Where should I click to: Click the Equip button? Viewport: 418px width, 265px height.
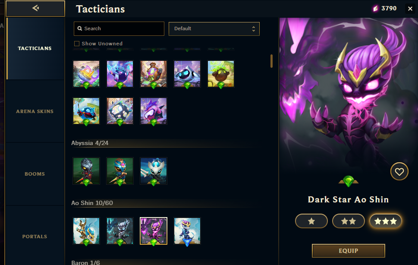(x=349, y=251)
